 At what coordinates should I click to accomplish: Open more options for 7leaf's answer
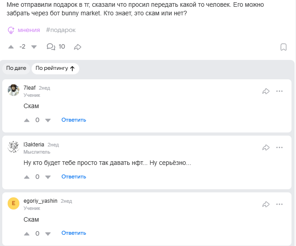point(279,91)
